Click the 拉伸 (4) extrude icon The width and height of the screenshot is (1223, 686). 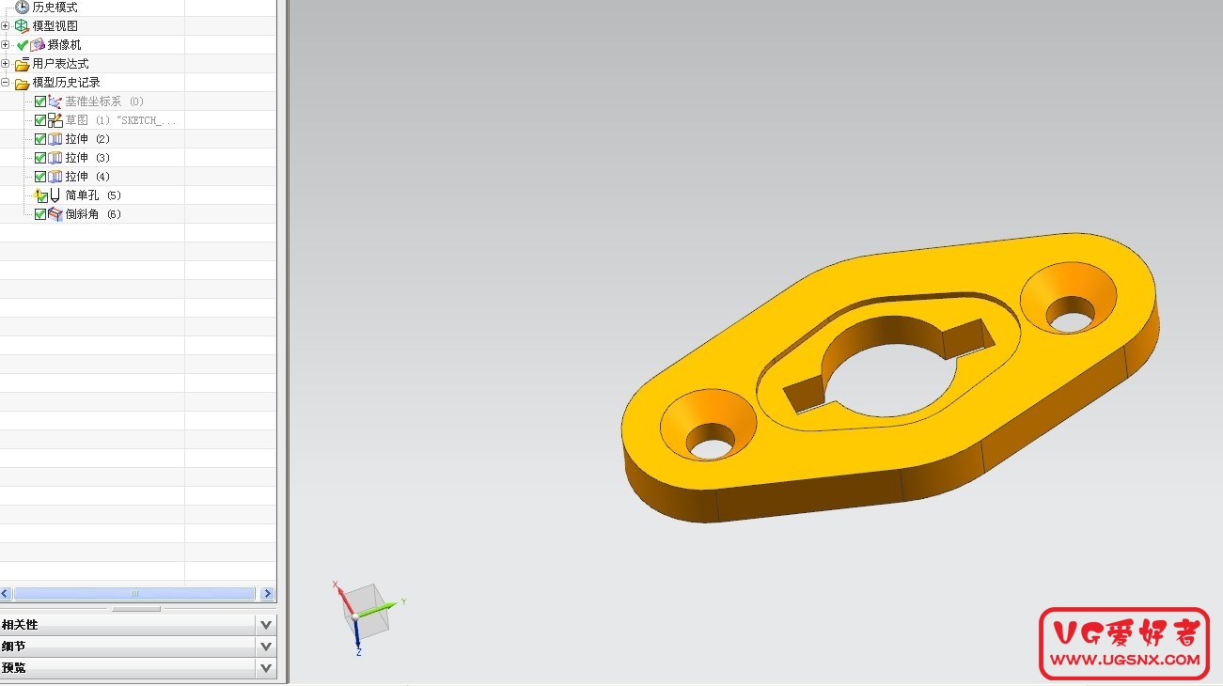[x=55, y=176]
